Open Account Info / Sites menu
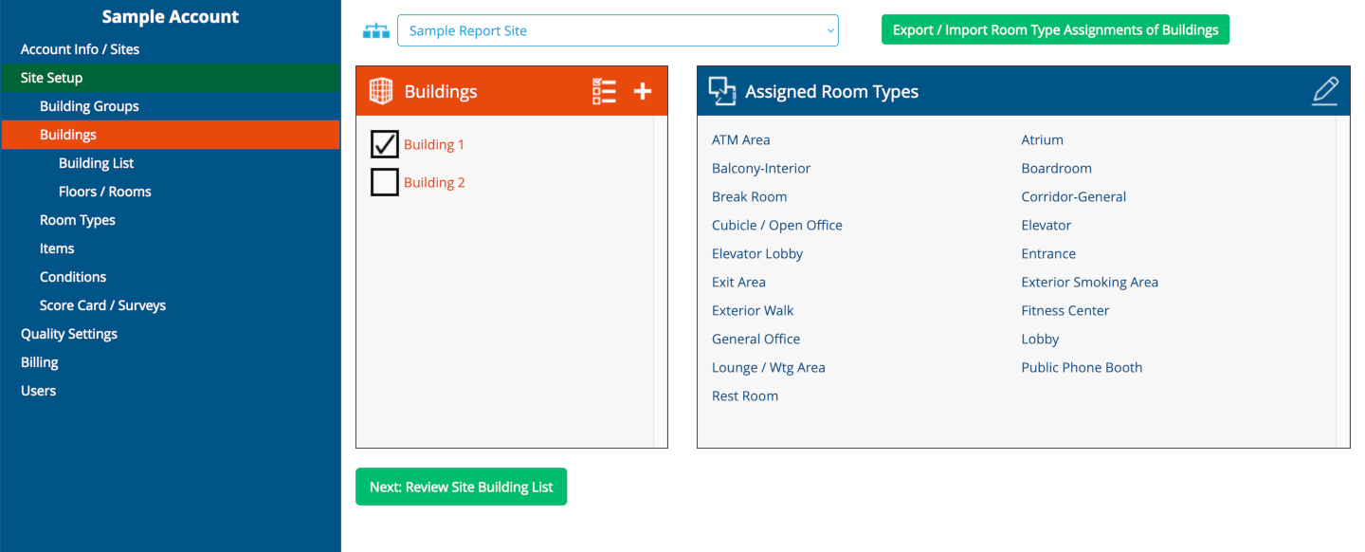Viewport: 1365px width, 552px height. (x=80, y=49)
